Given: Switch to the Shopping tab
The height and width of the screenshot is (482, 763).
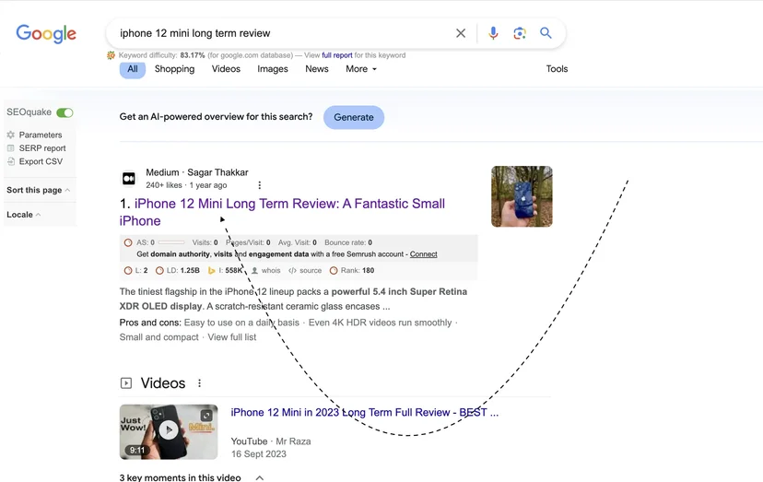Looking at the screenshot, I should coord(175,69).
